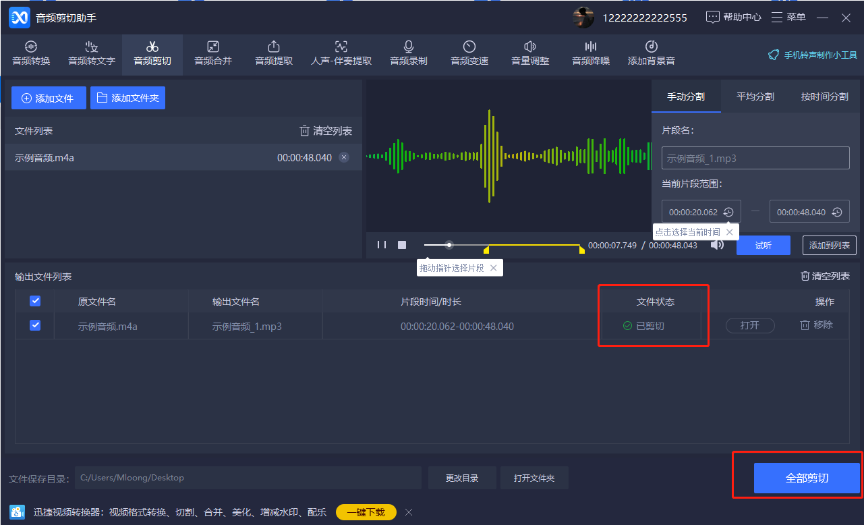Toggle the select-all checkbox in output header

(x=35, y=301)
